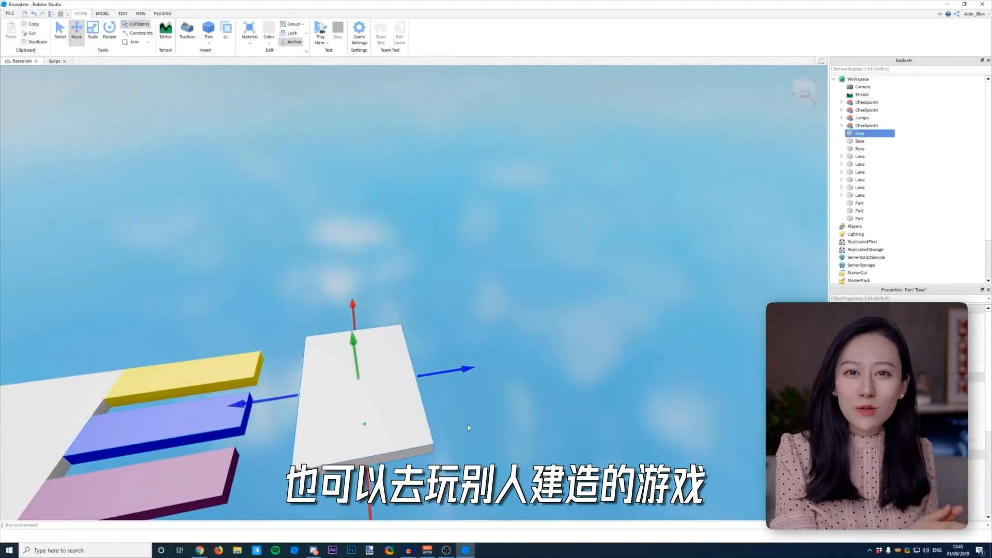Toggle the Collisions option
The width and height of the screenshot is (992, 558).
[136, 24]
